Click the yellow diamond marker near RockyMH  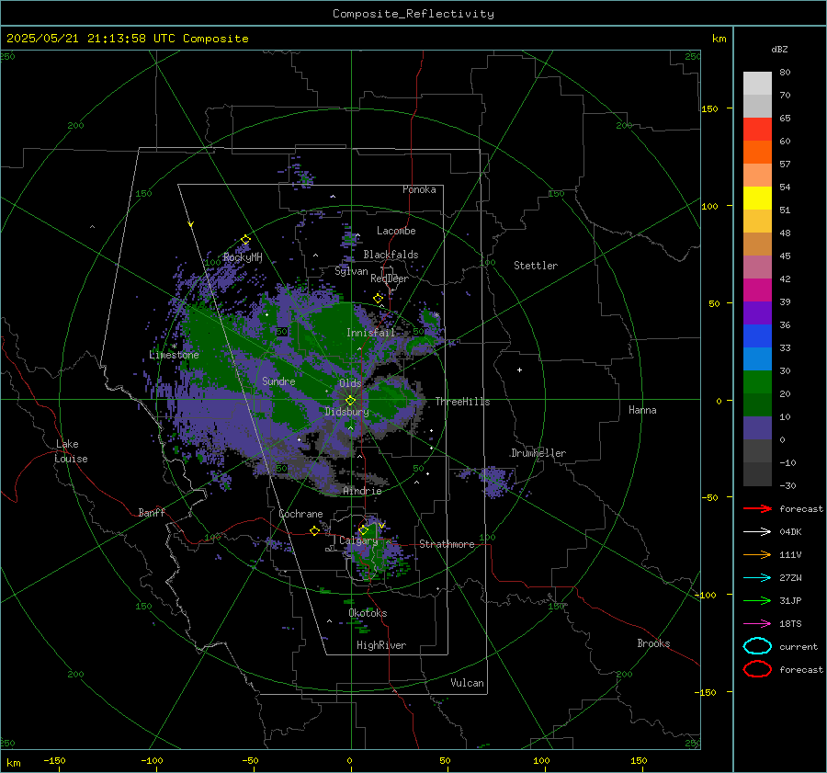pos(245,240)
